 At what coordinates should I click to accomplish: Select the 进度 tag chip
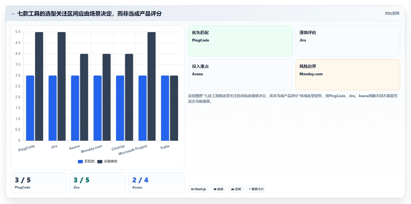coord(236,189)
